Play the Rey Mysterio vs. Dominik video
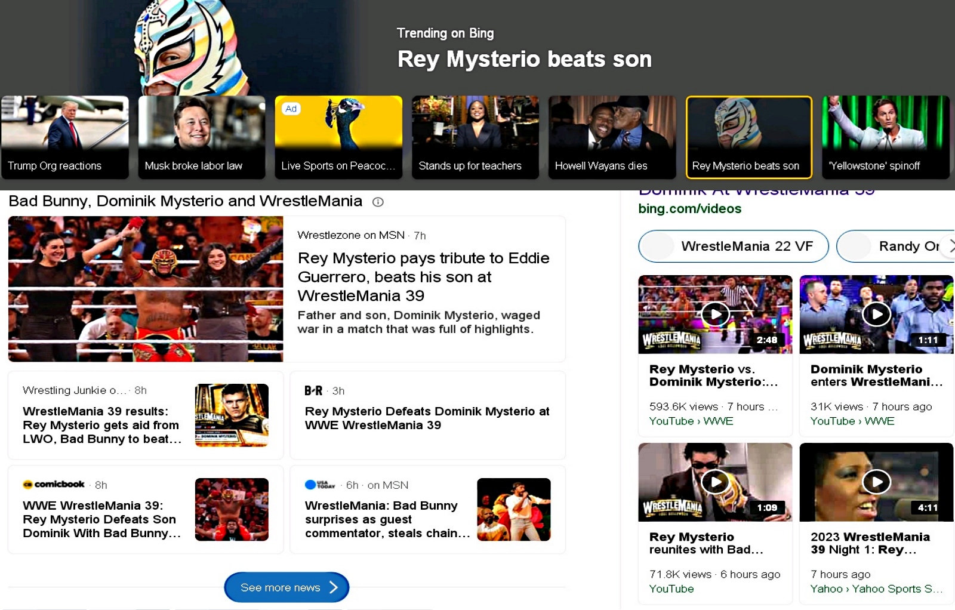The height and width of the screenshot is (610, 955). pos(715,314)
